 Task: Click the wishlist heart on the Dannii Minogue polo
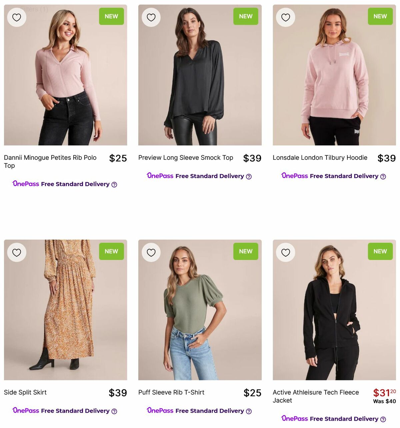(x=17, y=17)
